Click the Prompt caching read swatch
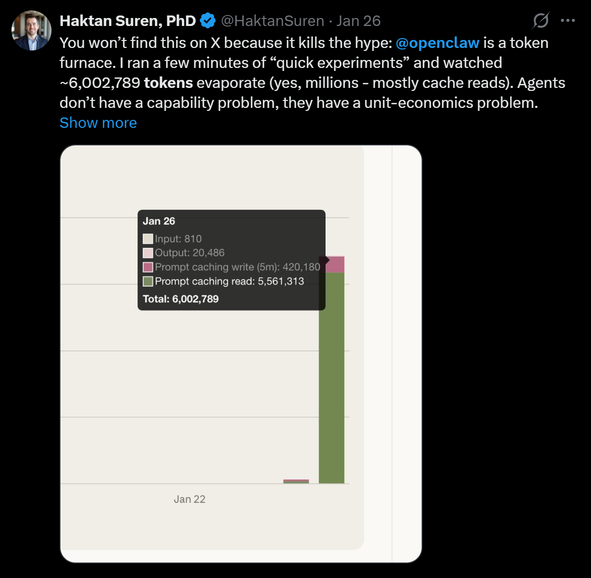Screen dimensions: 591x578 click(148, 281)
